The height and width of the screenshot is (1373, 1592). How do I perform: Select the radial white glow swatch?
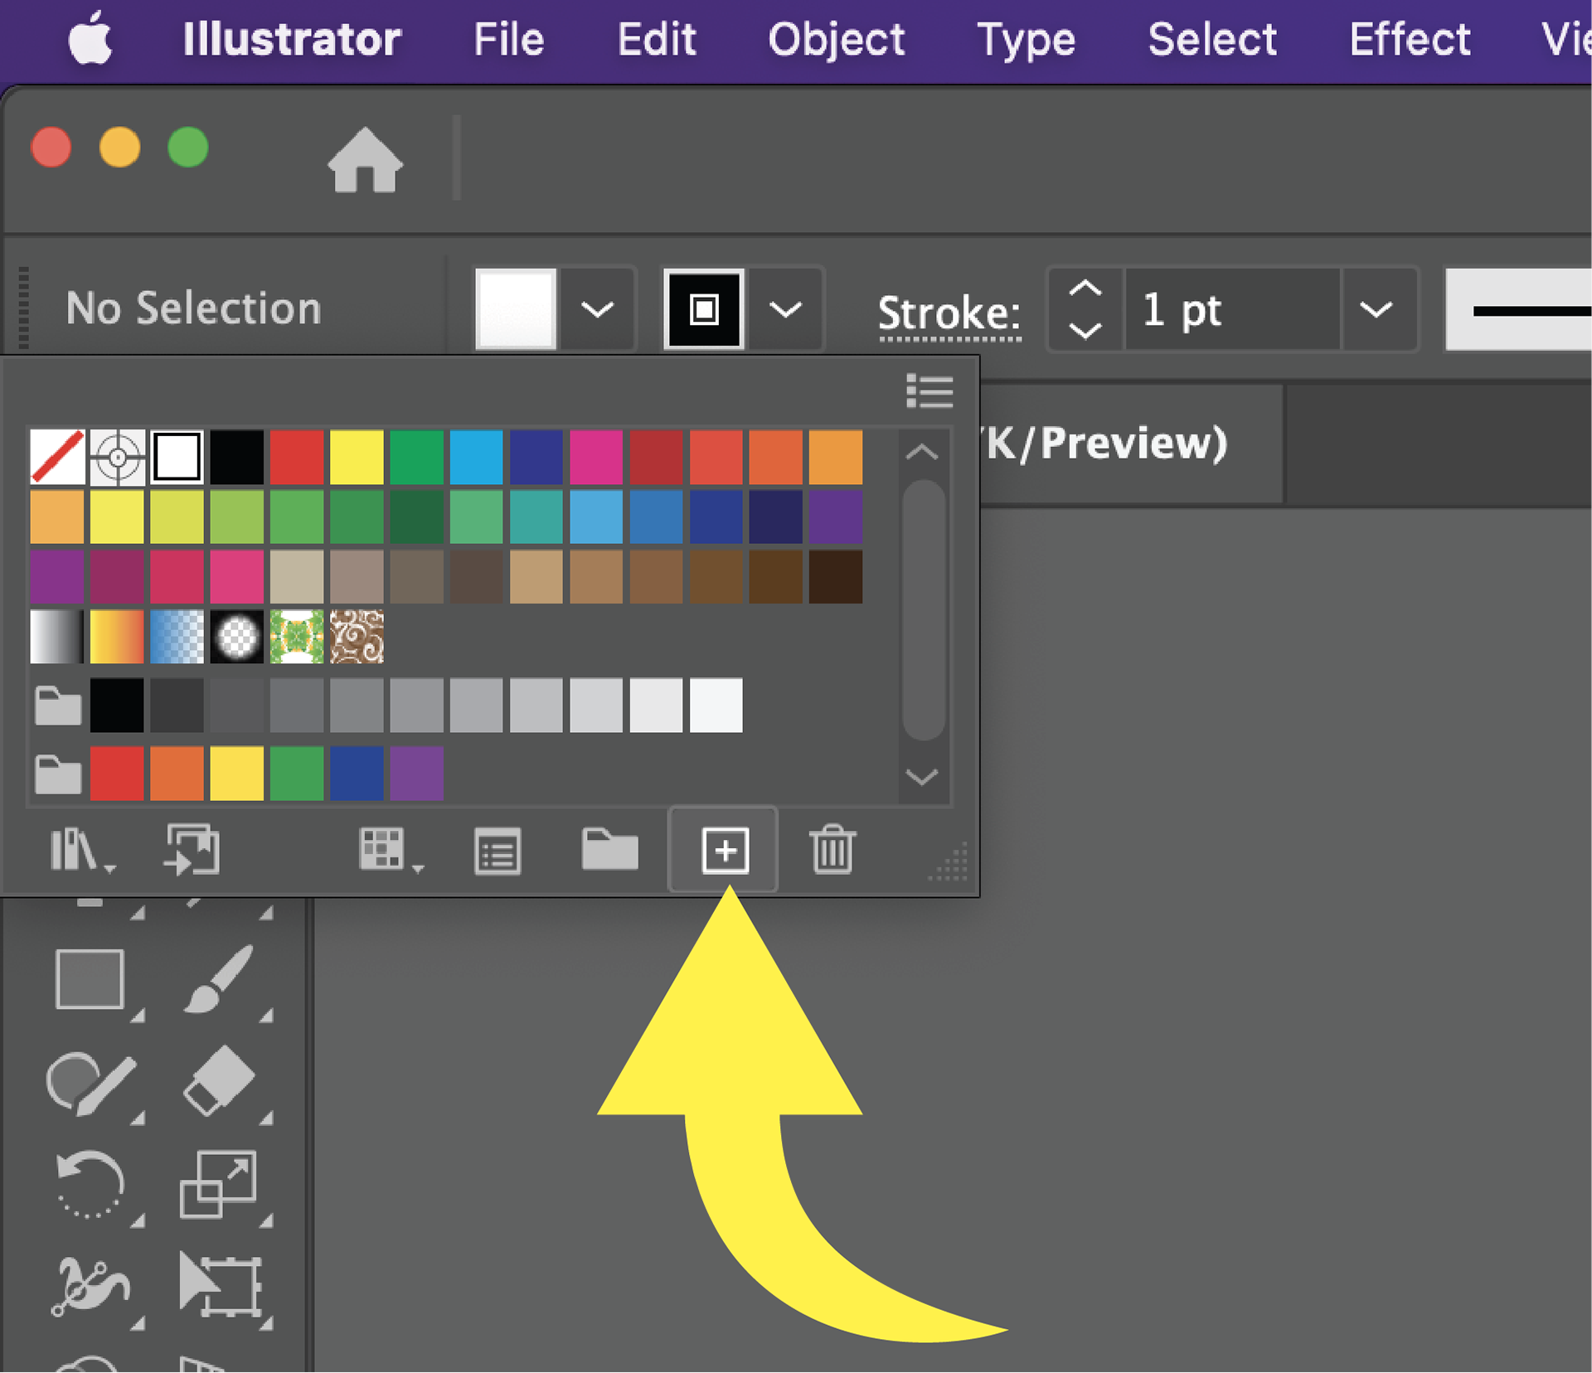236,636
